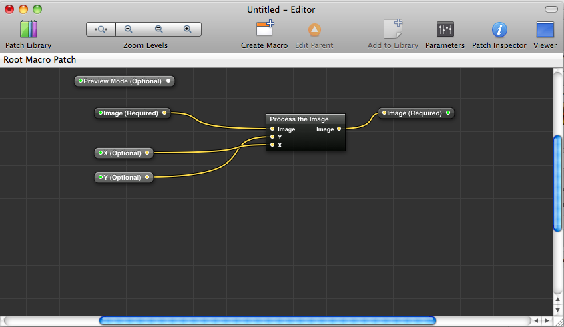Click the vertical scrollbar thumb
Screen dimensions: 564x327
pos(558,184)
